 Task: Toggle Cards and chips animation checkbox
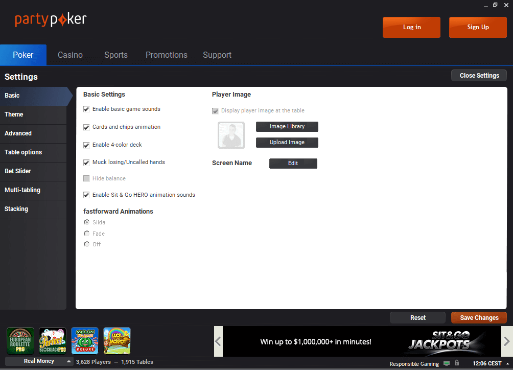tap(86, 127)
